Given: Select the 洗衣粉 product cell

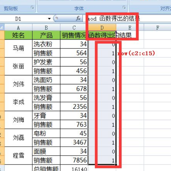Looking at the screenshot, I should point(46,44).
